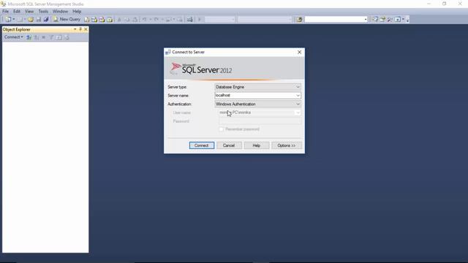Click the Options >> button
The height and width of the screenshot is (263, 468).
pos(287,145)
